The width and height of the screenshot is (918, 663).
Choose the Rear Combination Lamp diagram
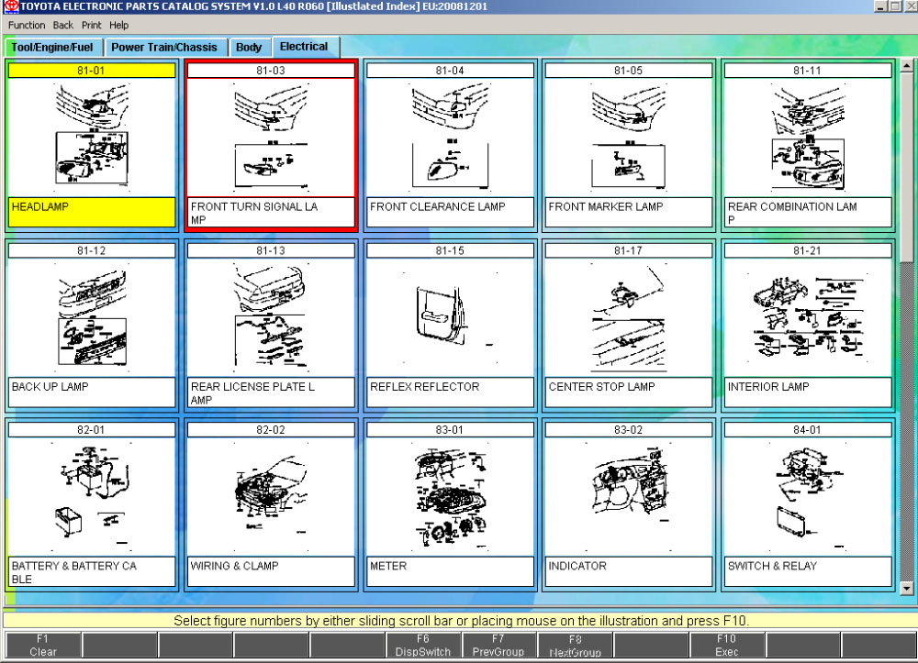(x=807, y=138)
